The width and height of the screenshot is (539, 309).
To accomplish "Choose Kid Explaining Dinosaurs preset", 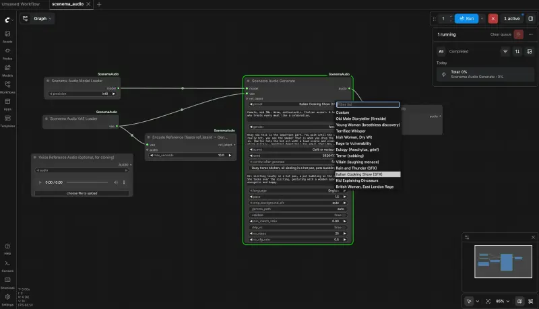I will [357, 180].
